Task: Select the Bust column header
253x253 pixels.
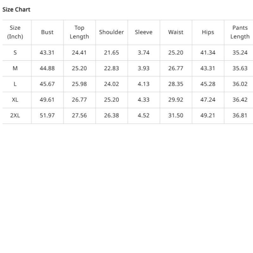Action: (47, 32)
